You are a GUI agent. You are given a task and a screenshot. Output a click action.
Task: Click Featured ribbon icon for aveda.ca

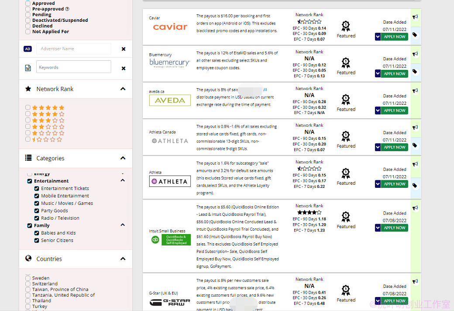(x=346, y=100)
